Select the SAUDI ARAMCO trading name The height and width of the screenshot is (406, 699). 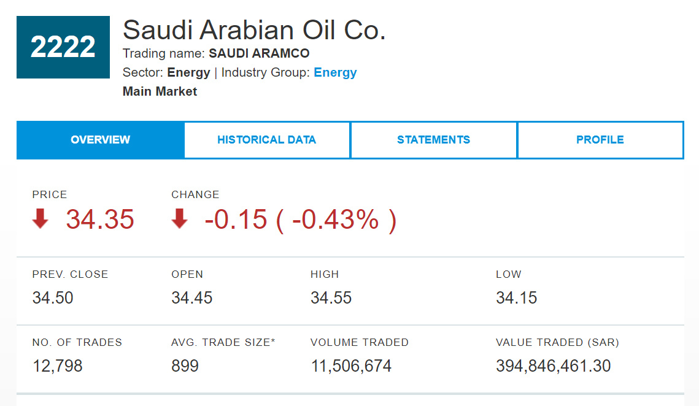tap(259, 53)
